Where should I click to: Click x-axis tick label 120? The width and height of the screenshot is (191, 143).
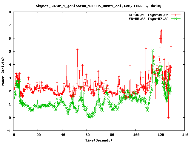[x=161, y=135]
